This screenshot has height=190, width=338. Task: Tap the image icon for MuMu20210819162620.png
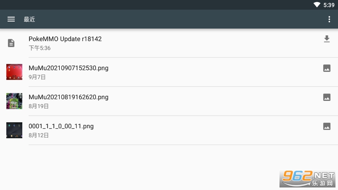327,97
